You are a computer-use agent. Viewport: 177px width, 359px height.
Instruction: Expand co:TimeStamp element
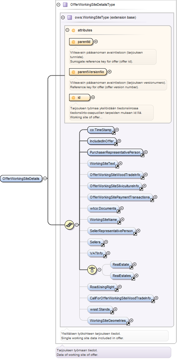[117, 130]
